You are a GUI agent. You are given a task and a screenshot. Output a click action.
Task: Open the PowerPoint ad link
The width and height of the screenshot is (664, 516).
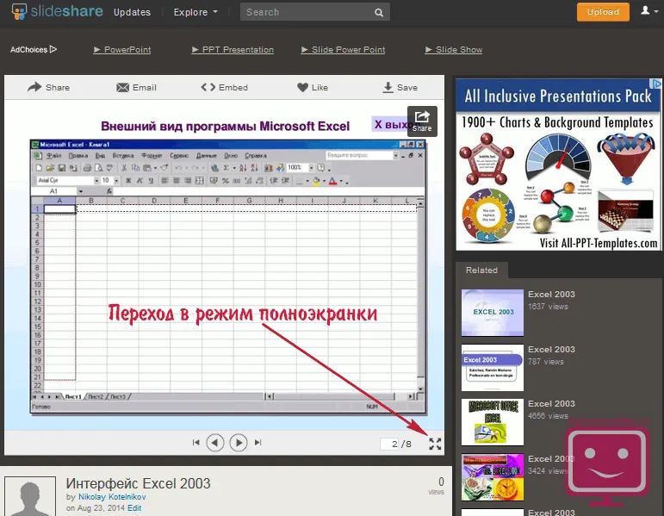pos(122,50)
